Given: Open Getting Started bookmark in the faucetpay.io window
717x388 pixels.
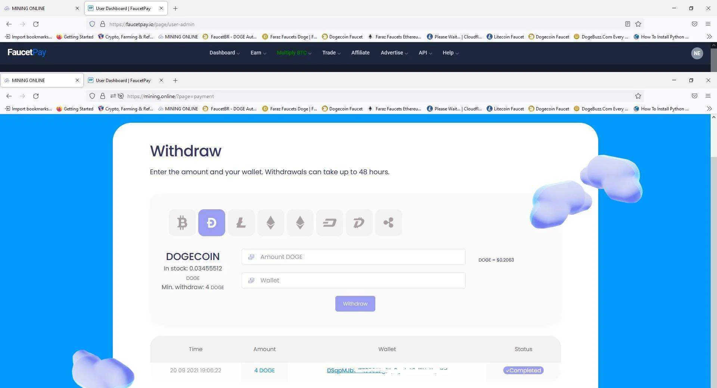Looking at the screenshot, I should click(x=75, y=37).
